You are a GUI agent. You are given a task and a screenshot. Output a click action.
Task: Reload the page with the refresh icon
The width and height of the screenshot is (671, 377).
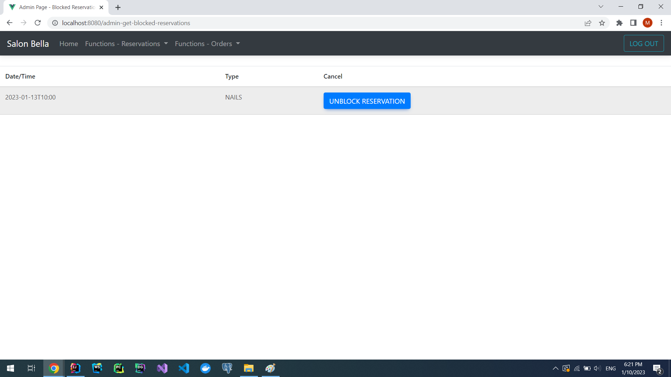tap(38, 23)
